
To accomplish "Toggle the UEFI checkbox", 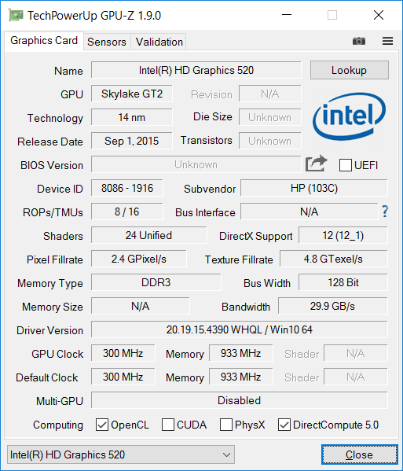I will point(346,165).
